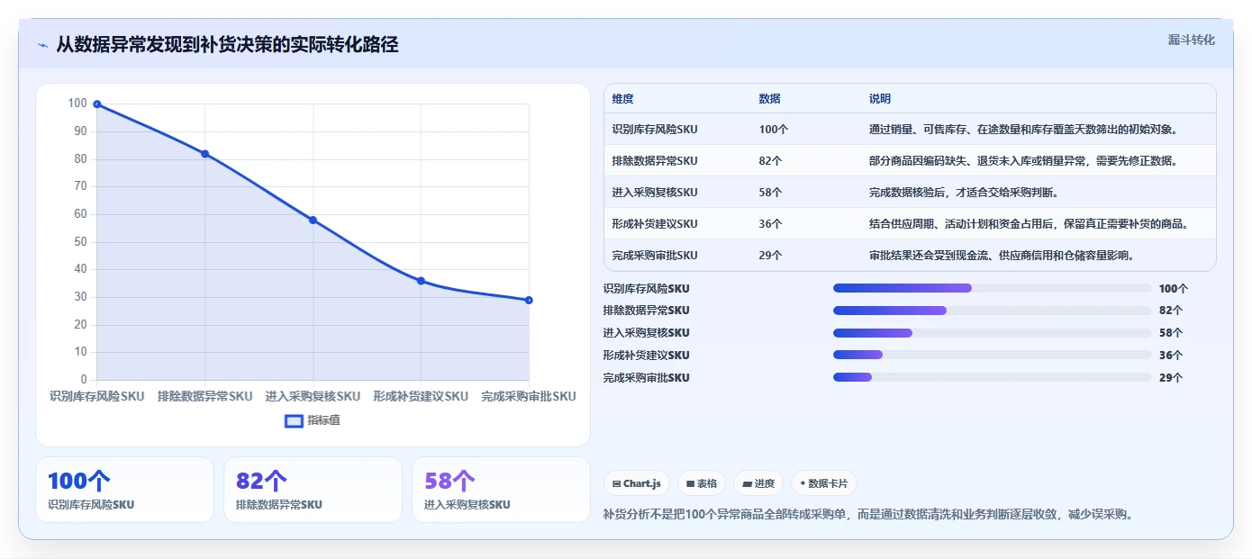Click the 29个 cell in the table
Screen dimensions: 1252x559
coord(771,256)
